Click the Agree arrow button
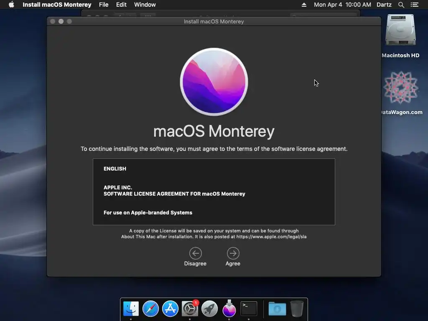This screenshot has height=321, width=428. point(233,253)
